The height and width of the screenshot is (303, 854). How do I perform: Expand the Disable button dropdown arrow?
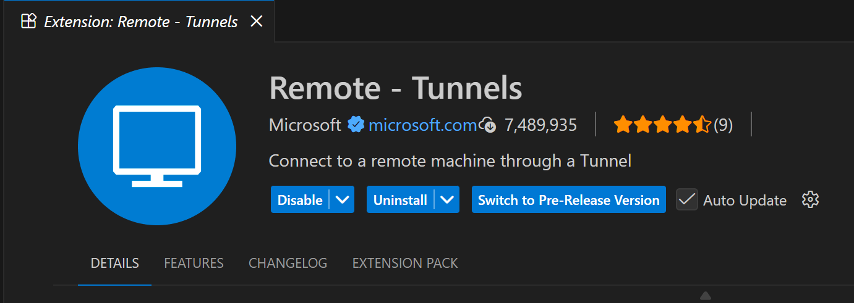[x=343, y=200]
